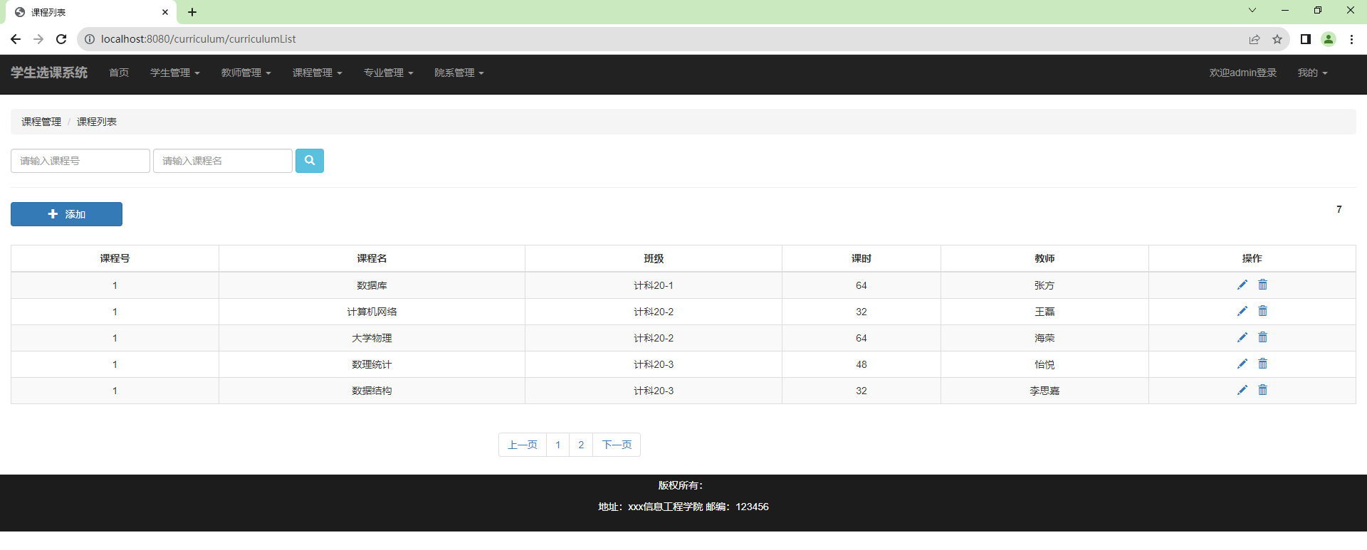Edit the 数理统计 course row
The height and width of the screenshot is (550, 1367).
pos(1242,364)
